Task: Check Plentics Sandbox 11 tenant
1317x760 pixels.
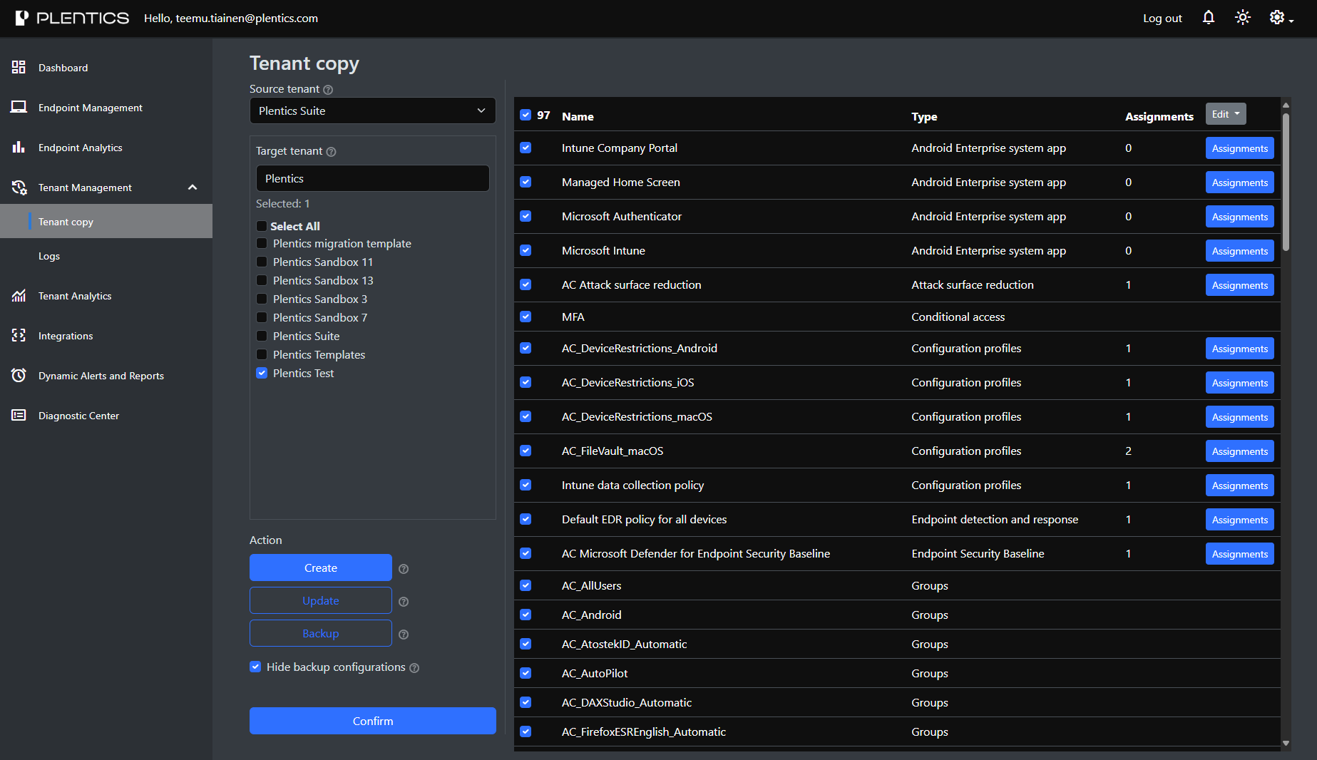Action: 262,262
